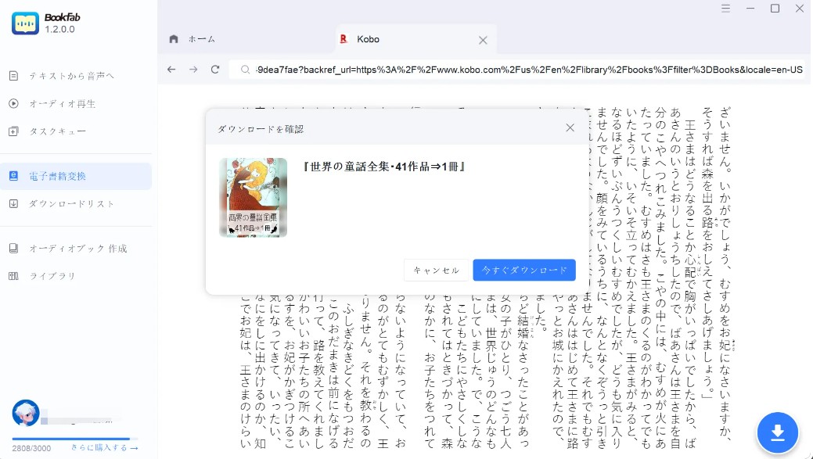Open the hamburger menu in title bar
This screenshot has height=459, width=813.
(726, 9)
